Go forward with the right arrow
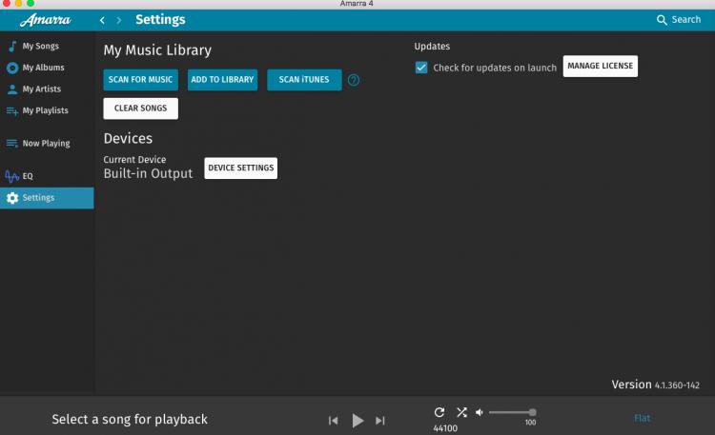The height and width of the screenshot is (435, 715). (119, 20)
